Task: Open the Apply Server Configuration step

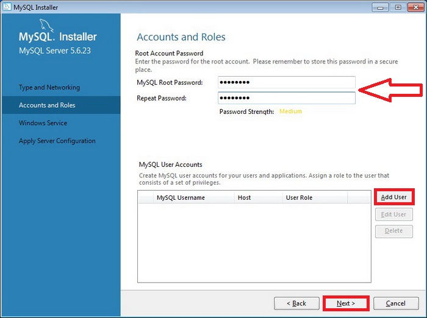Action: click(x=57, y=141)
